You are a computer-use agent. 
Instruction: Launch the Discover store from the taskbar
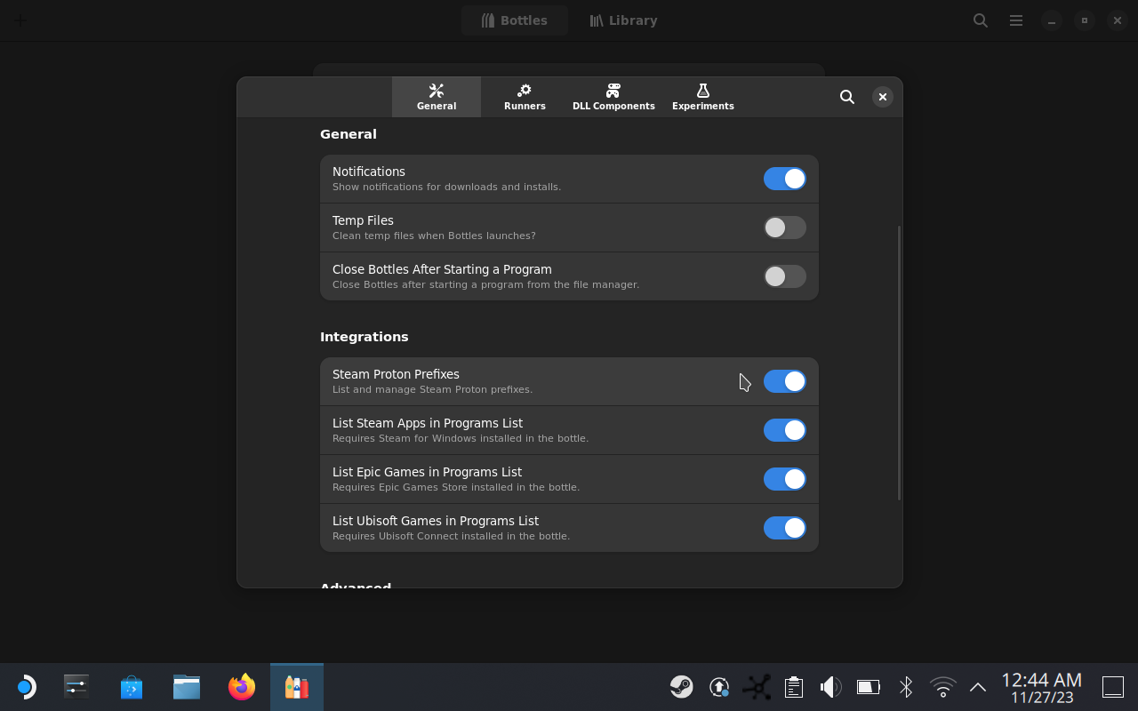[x=132, y=687]
